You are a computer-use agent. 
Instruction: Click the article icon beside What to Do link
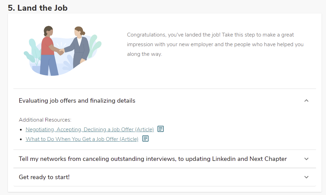[145, 139]
